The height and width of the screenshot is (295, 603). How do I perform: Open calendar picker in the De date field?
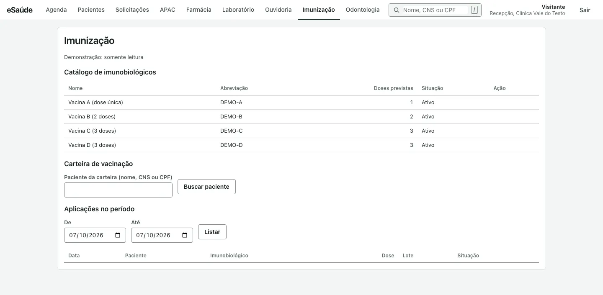pyautogui.click(x=118, y=235)
